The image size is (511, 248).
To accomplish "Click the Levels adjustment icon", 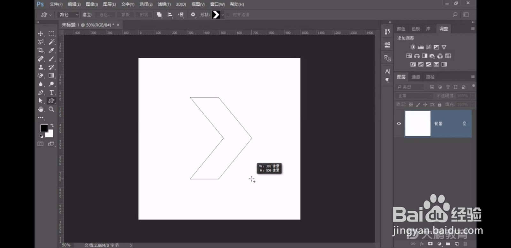I will pos(421,47).
